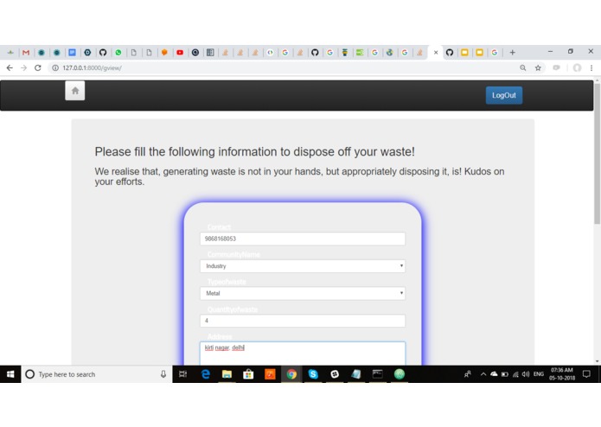Open the volume speaker tray icon
Viewport: 601px width, 427px height.
526,374
